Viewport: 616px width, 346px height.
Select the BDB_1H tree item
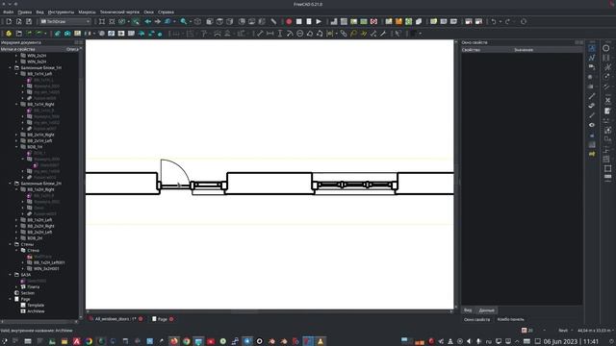coord(35,147)
